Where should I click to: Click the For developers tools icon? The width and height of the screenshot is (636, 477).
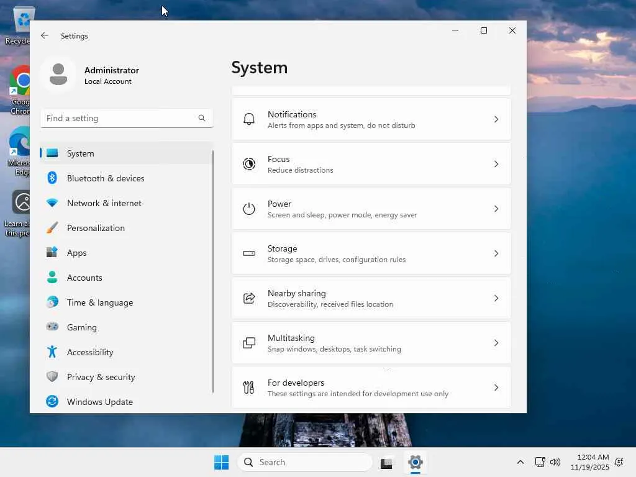248,388
